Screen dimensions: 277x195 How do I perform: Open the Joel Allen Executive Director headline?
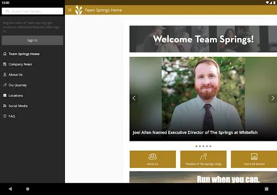(x=195, y=133)
